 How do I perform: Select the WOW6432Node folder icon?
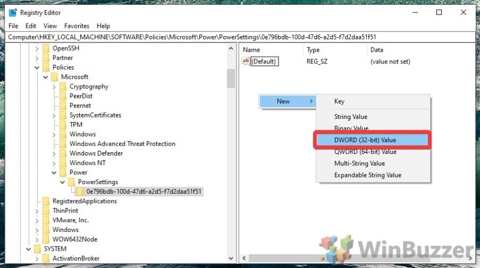tap(46, 239)
